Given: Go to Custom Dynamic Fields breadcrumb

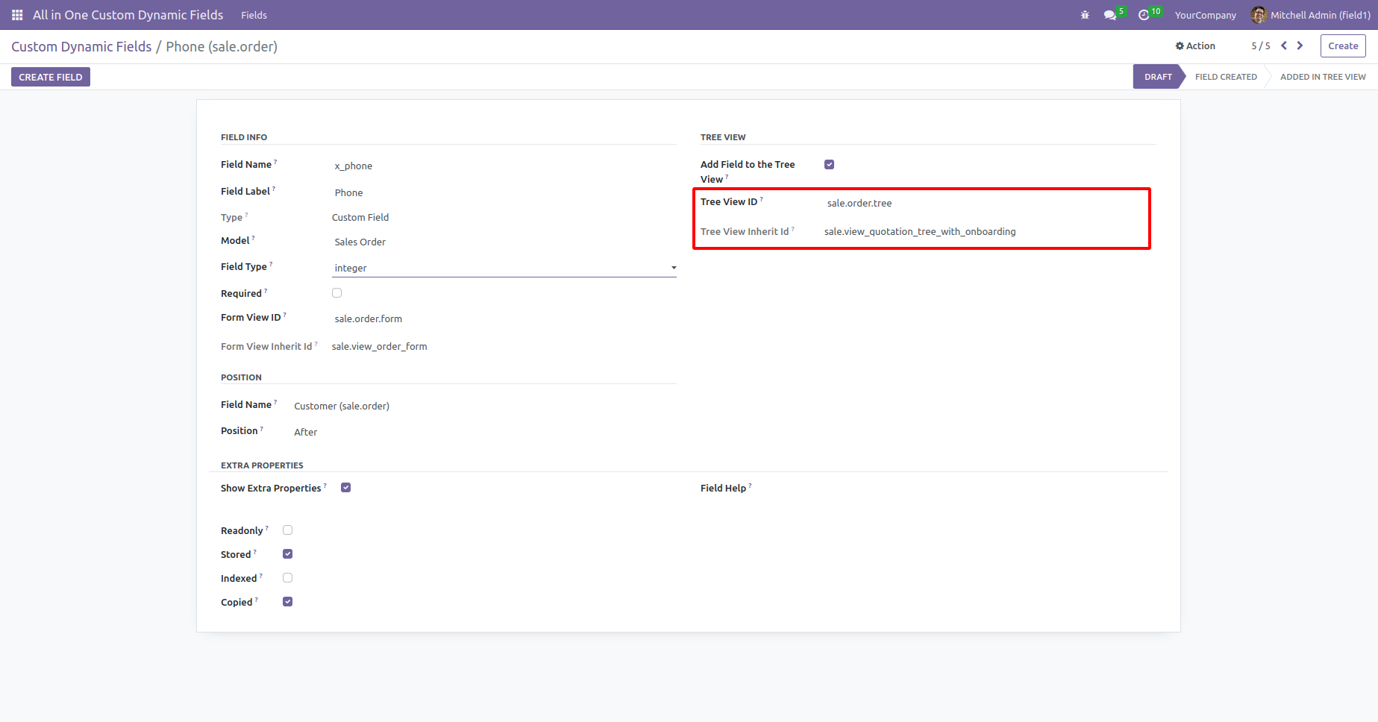Looking at the screenshot, I should (x=81, y=46).
